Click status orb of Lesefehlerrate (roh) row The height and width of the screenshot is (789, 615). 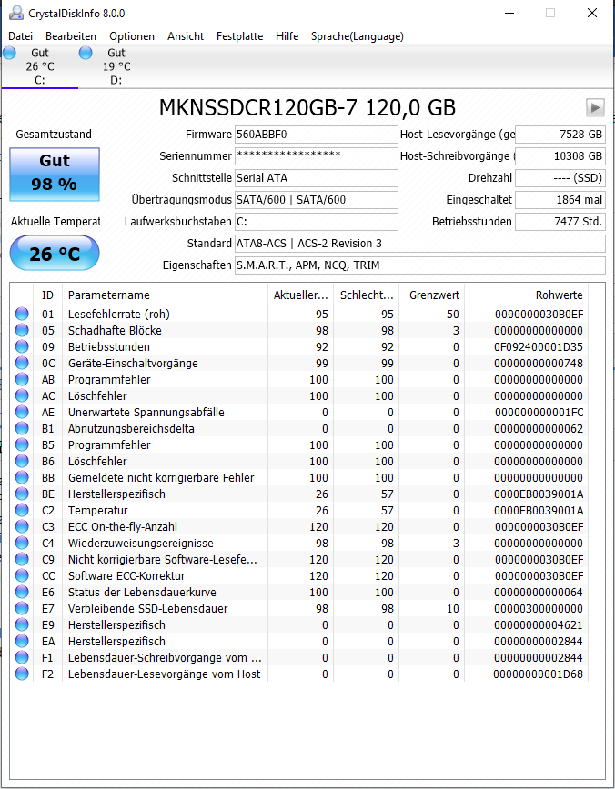point(22,314)
